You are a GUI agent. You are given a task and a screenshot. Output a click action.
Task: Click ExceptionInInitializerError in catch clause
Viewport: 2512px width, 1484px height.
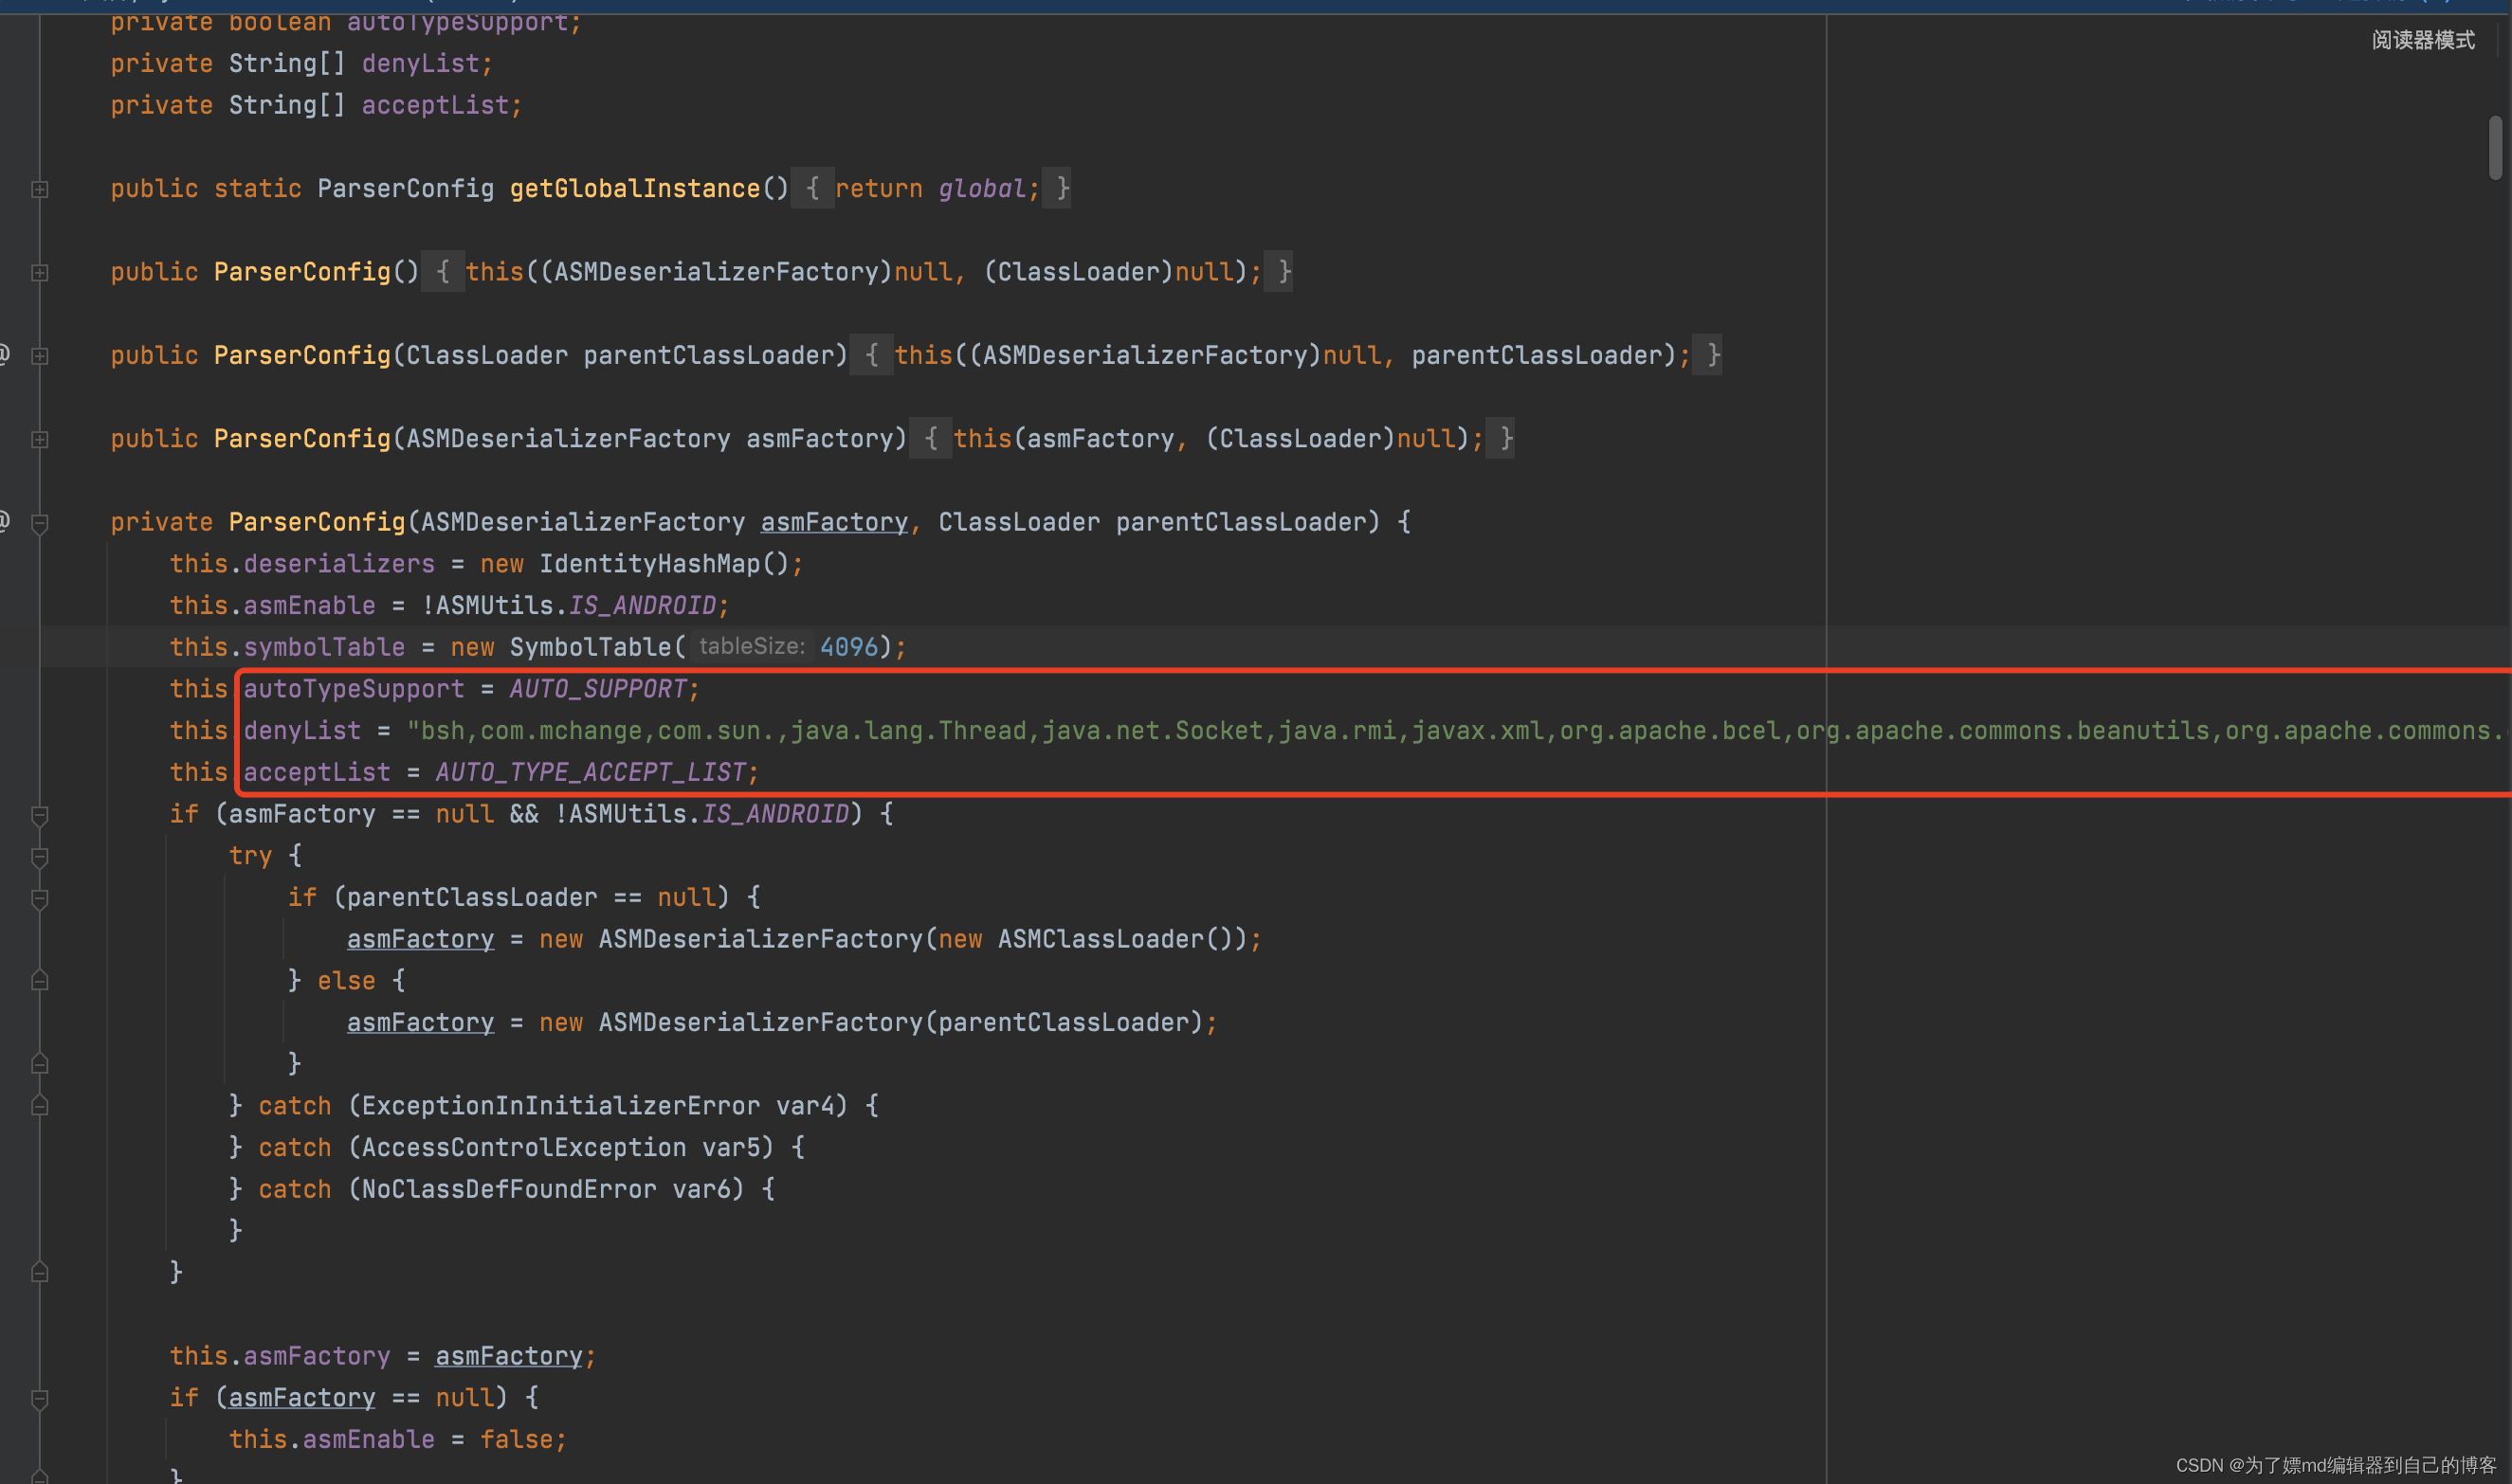point(561,1106)
